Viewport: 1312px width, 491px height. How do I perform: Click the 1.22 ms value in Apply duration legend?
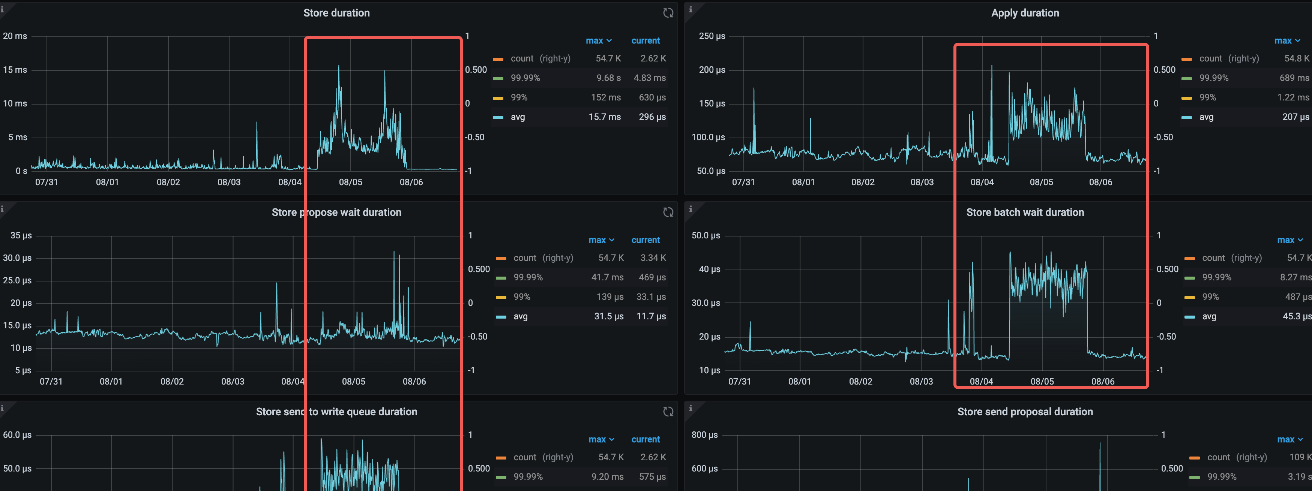pos(1293,97)
